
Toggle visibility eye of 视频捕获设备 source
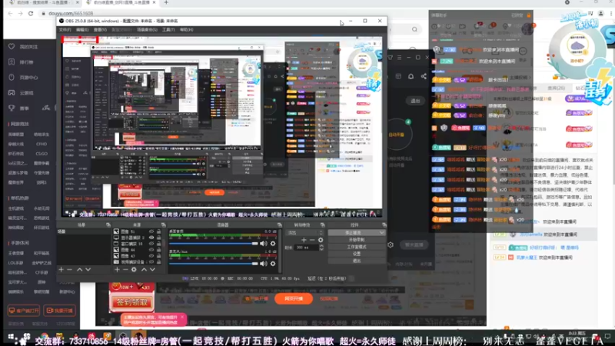pyautogui.click(x=151, y=261)
